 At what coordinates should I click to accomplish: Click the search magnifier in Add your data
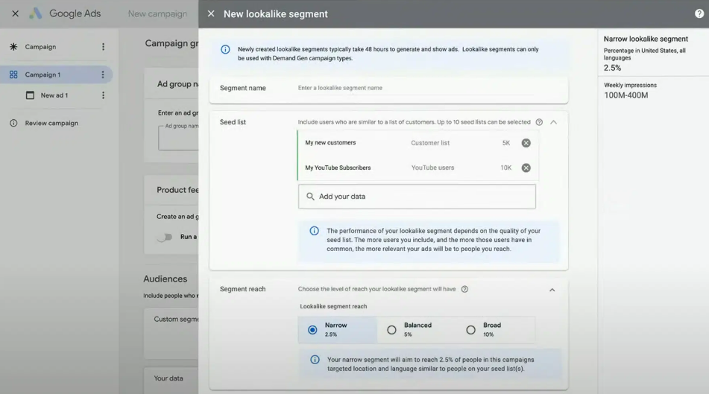[x=310, y=197]
